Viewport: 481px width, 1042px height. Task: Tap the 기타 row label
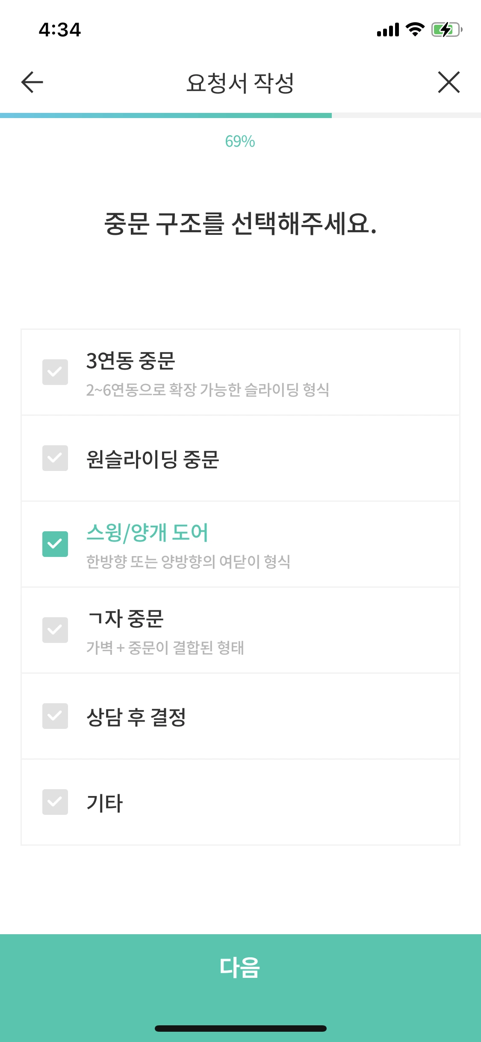pos(104,802)
